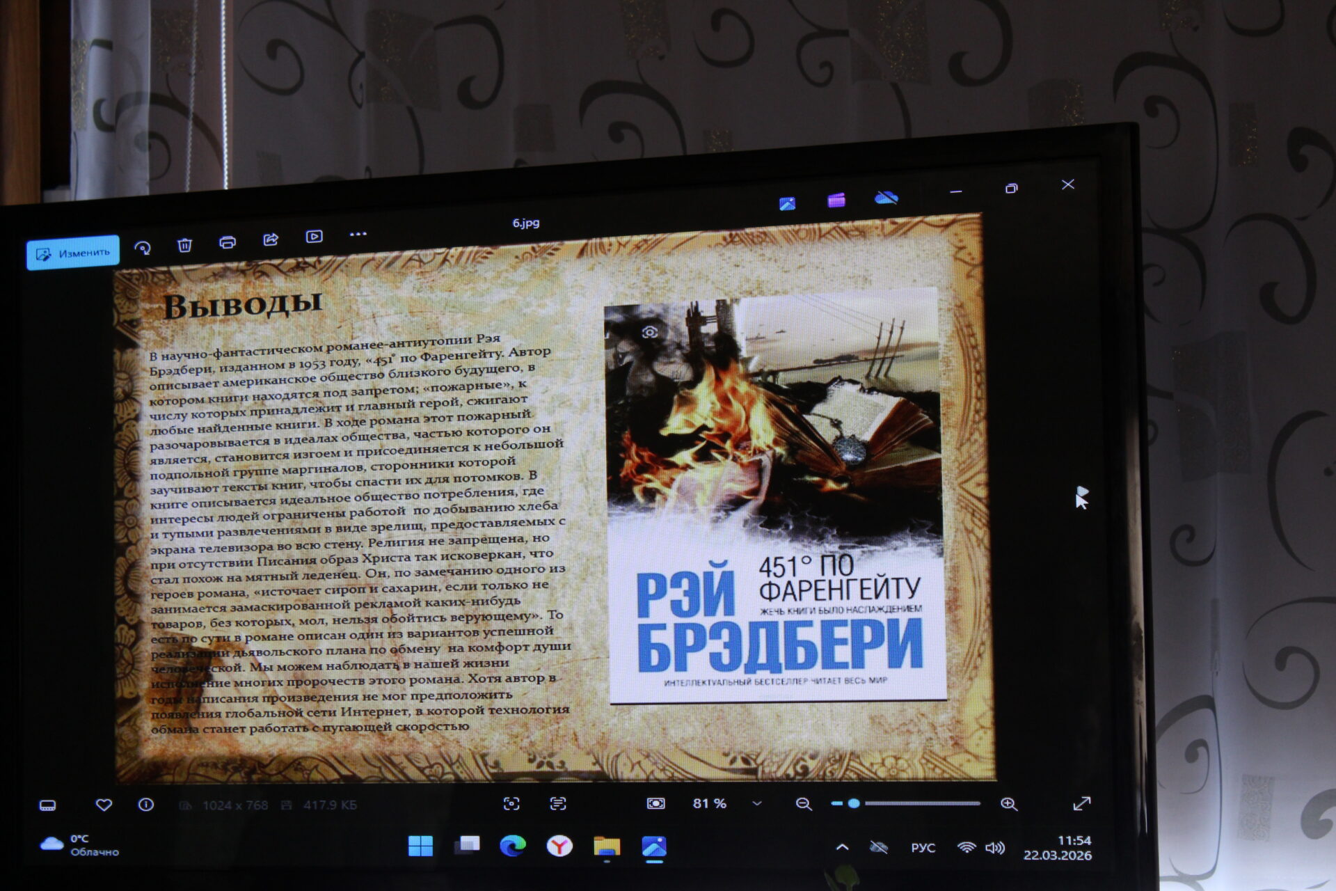Start the slideshow from the toolbar
Screen dimensions: 1336x891
pyautogui.click(x=314, y=237)
